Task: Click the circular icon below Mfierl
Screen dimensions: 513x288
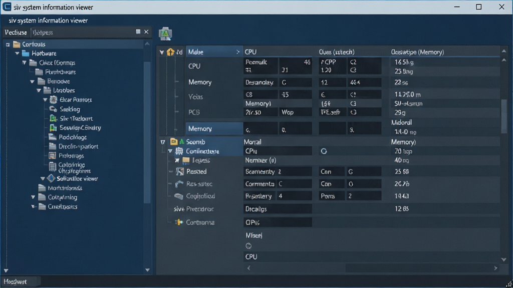Action: click(x=248, y=246)
